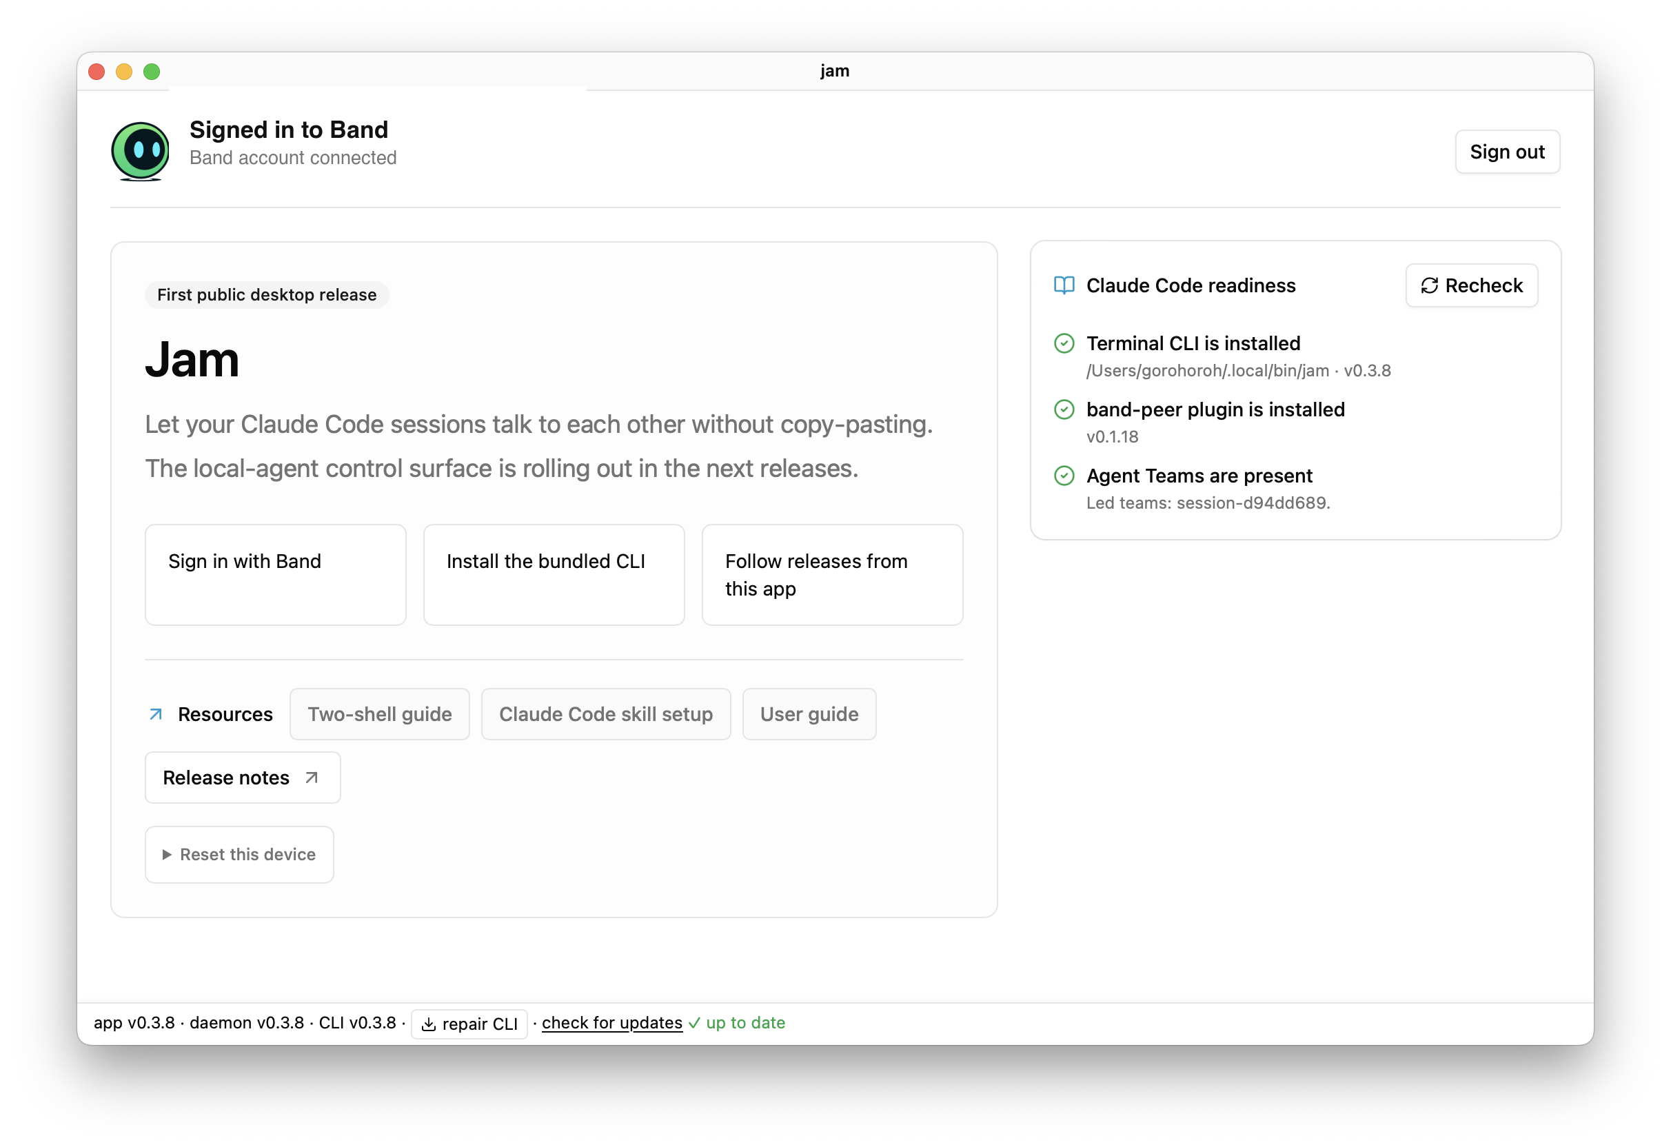
Task: Select the Install the bundled CLI card
Action: [554, 575]
